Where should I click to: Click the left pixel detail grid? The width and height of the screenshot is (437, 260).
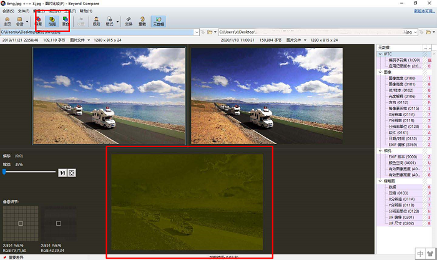point(21,223)
